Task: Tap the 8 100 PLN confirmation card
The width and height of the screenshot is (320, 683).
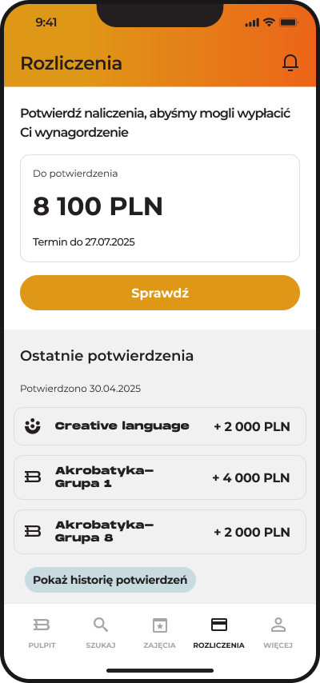Action: click(x=160, y=208)
